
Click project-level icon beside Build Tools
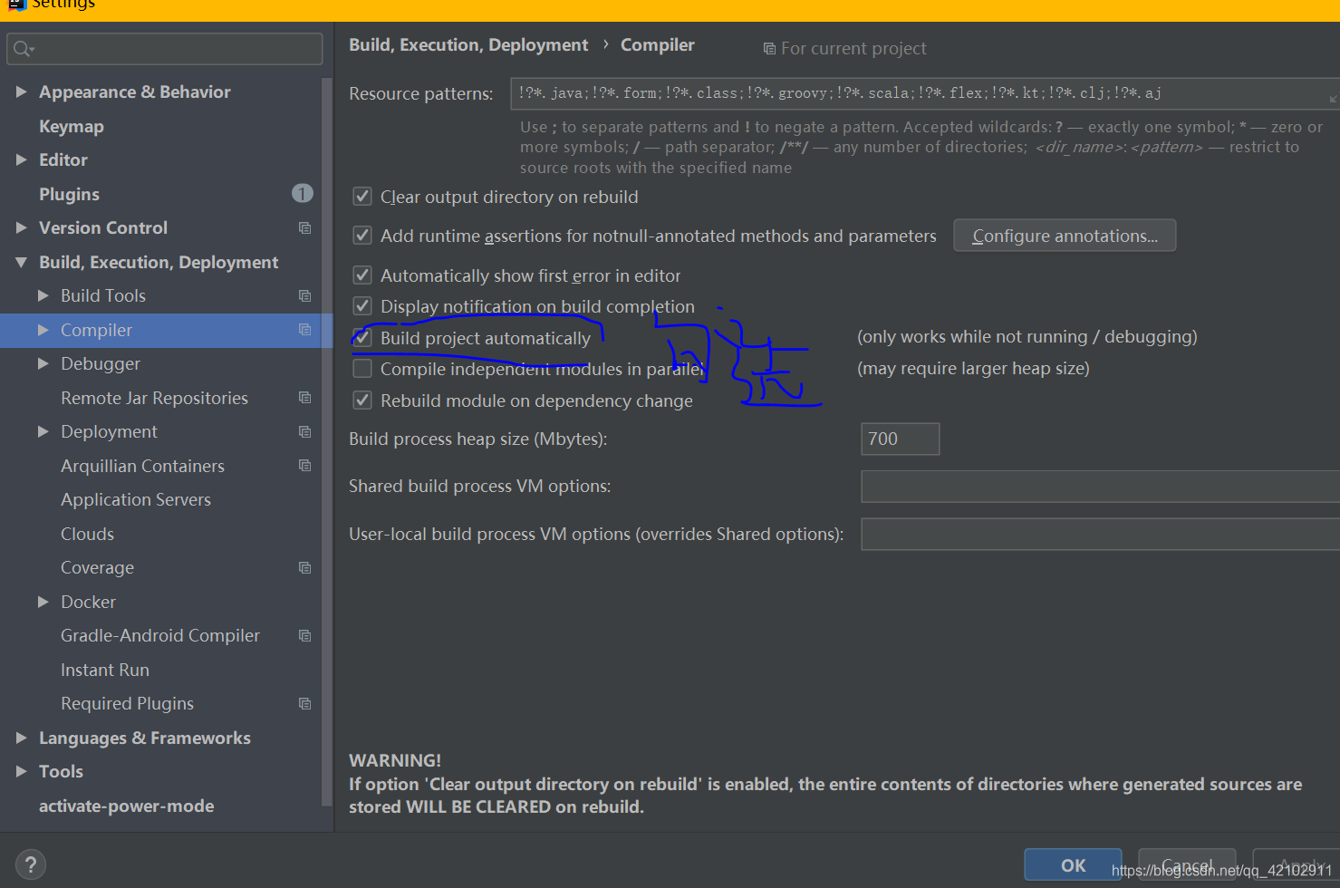304,296
